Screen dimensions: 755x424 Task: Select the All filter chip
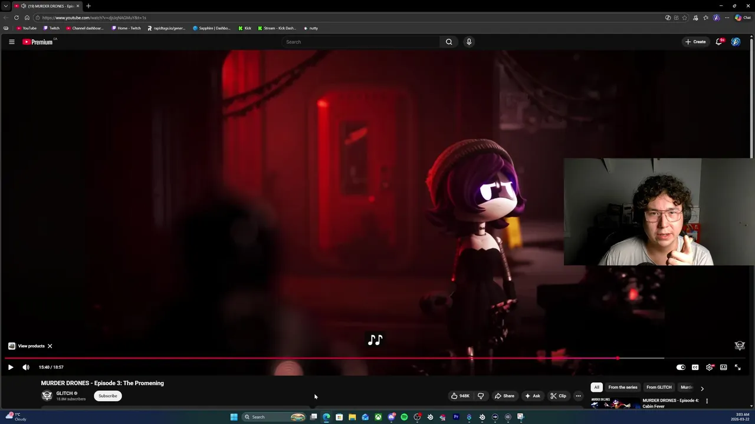pos(596,387)
